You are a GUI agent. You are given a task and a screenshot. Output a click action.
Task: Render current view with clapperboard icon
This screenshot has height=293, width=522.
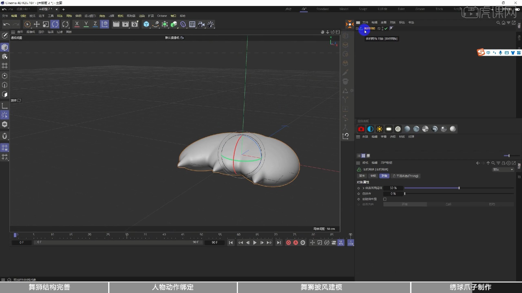(116, 24)
